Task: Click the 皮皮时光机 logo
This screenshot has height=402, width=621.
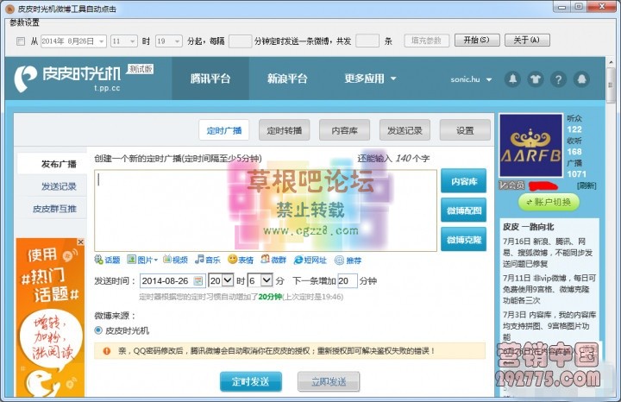Action: [68, 79]
